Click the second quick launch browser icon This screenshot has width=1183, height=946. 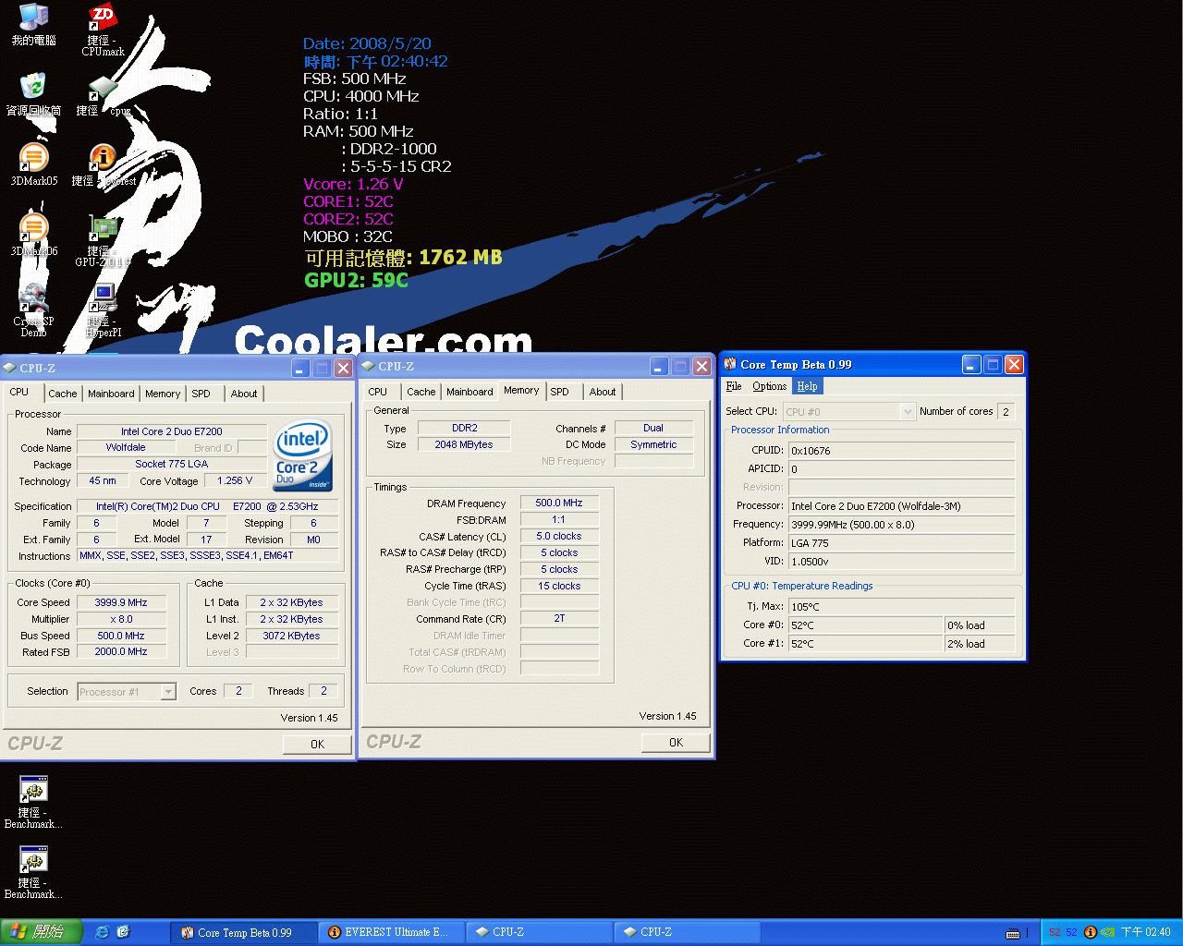pyautogui.click(x=124, y=932)
